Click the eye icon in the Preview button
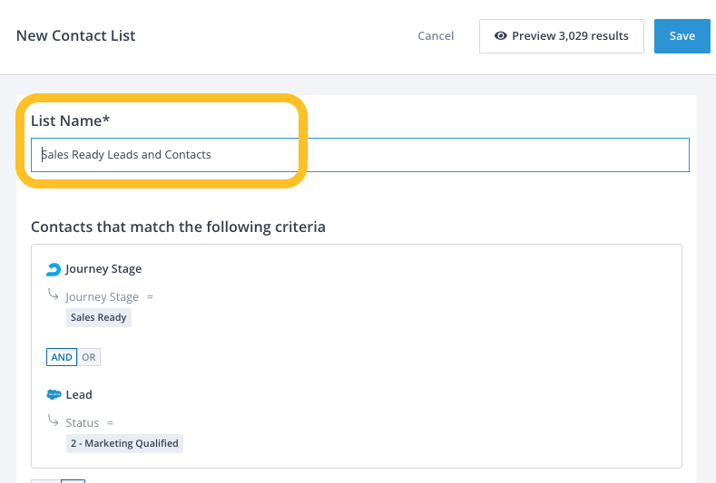This screenshot has width=716, height=483. (x=500, y=36)
